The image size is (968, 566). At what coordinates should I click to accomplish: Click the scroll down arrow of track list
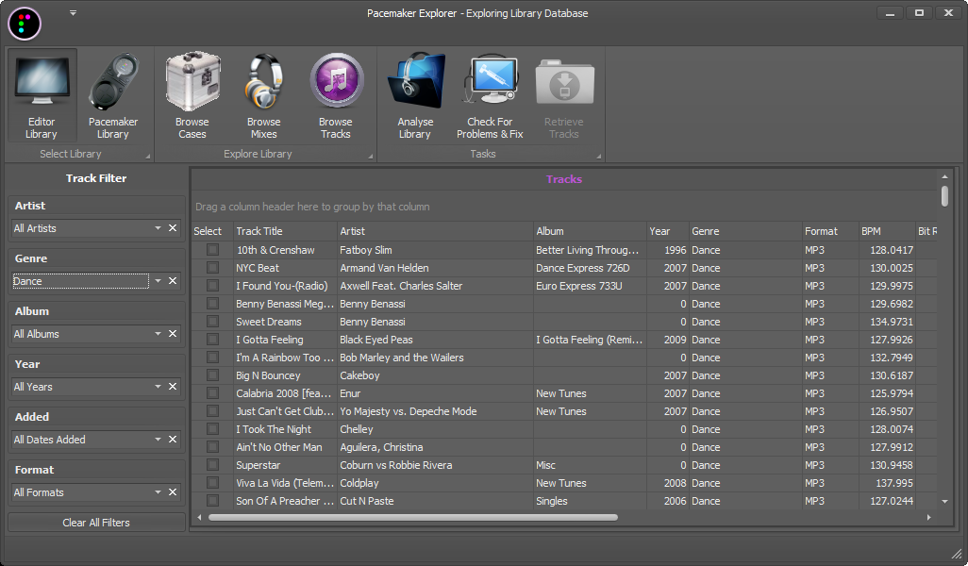944,502
